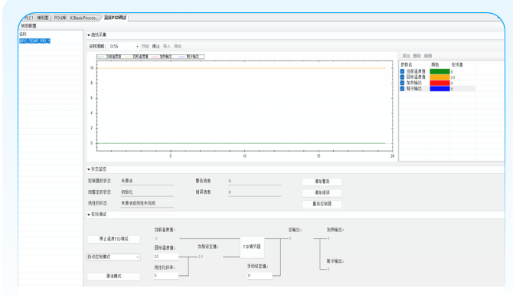Image resolution: width=513 pixels, height=295 pixels.
Task: Select the 温度PID调试 tab
Action: (115, 18)
